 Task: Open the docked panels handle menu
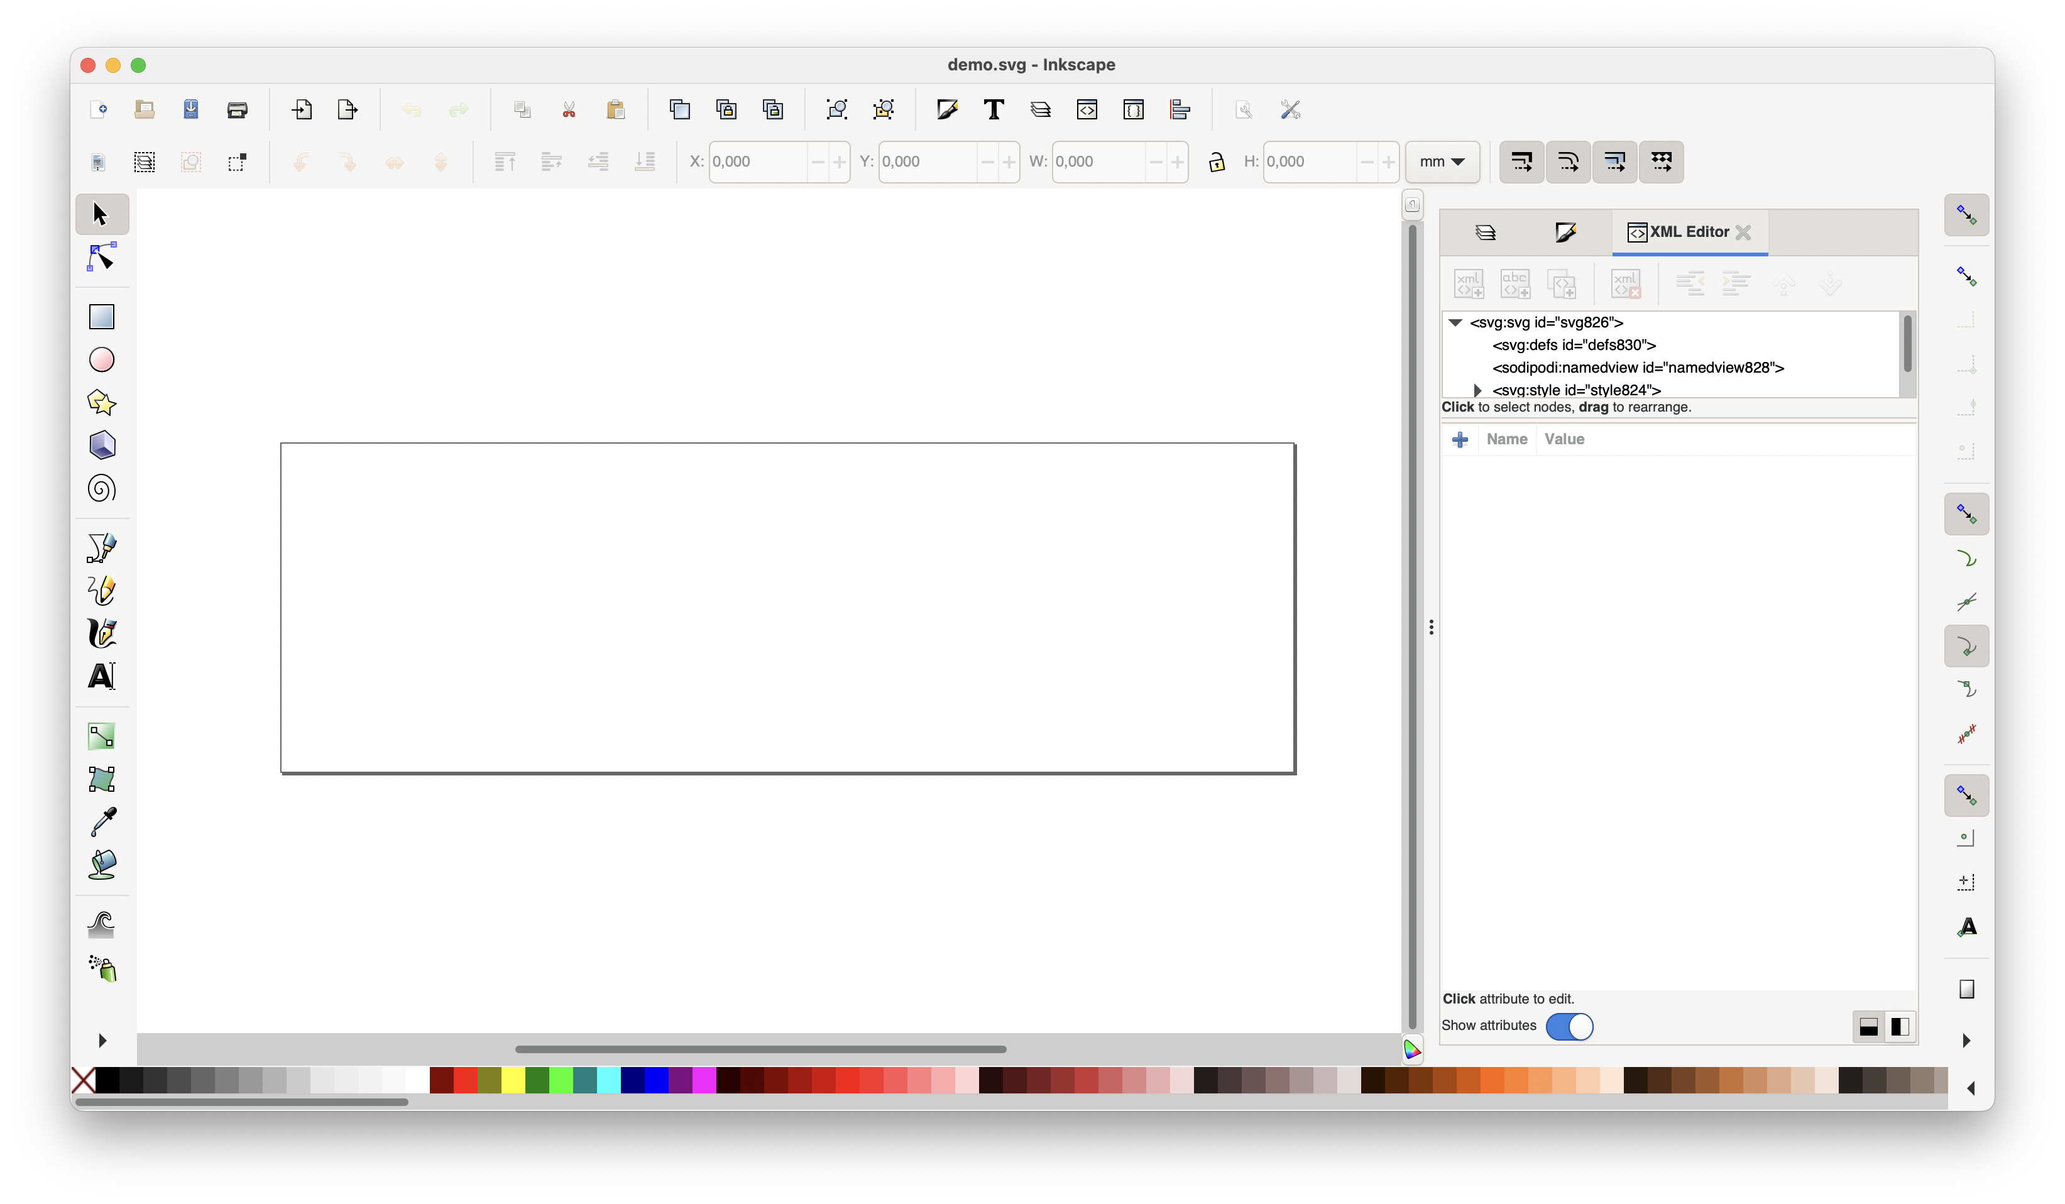[1432, 627]
